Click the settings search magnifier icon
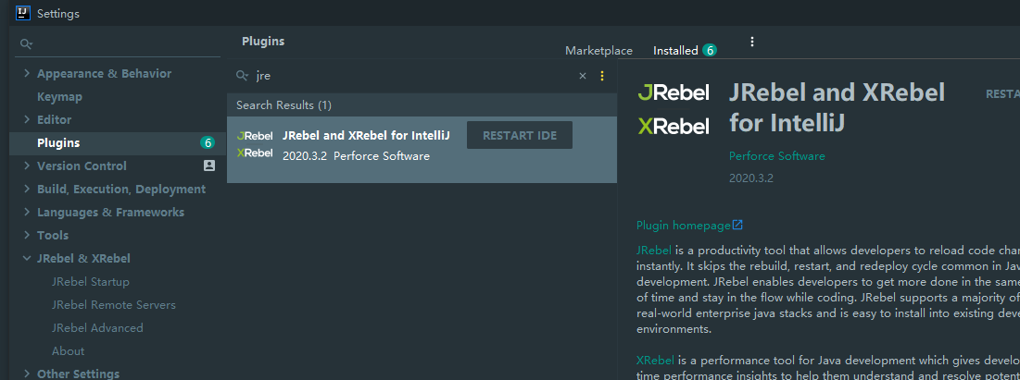This screenshot has height=380, width=1020. [26, 43]
